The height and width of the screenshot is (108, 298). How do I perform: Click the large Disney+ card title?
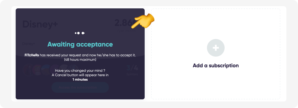click(x=40, y=25)
